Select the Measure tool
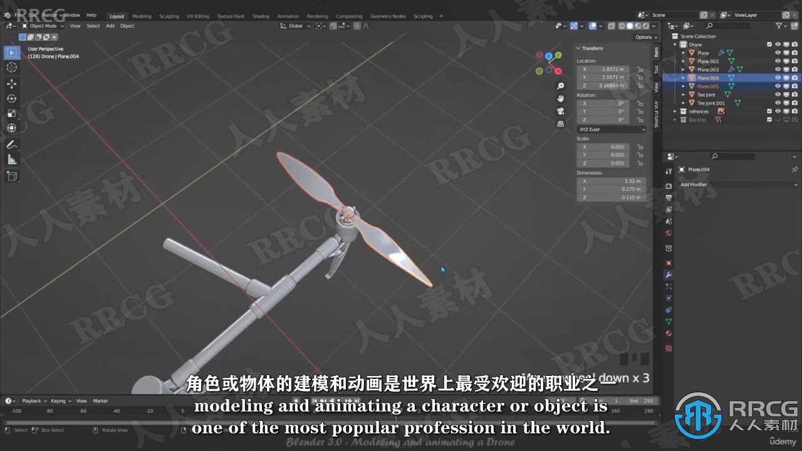The image size is (802, 451). 12,160
